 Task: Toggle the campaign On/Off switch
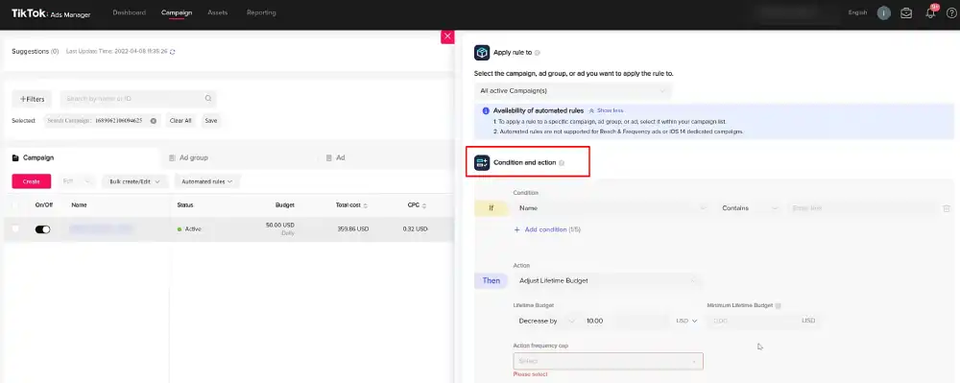pyautogui.click(x=42, y=229)
